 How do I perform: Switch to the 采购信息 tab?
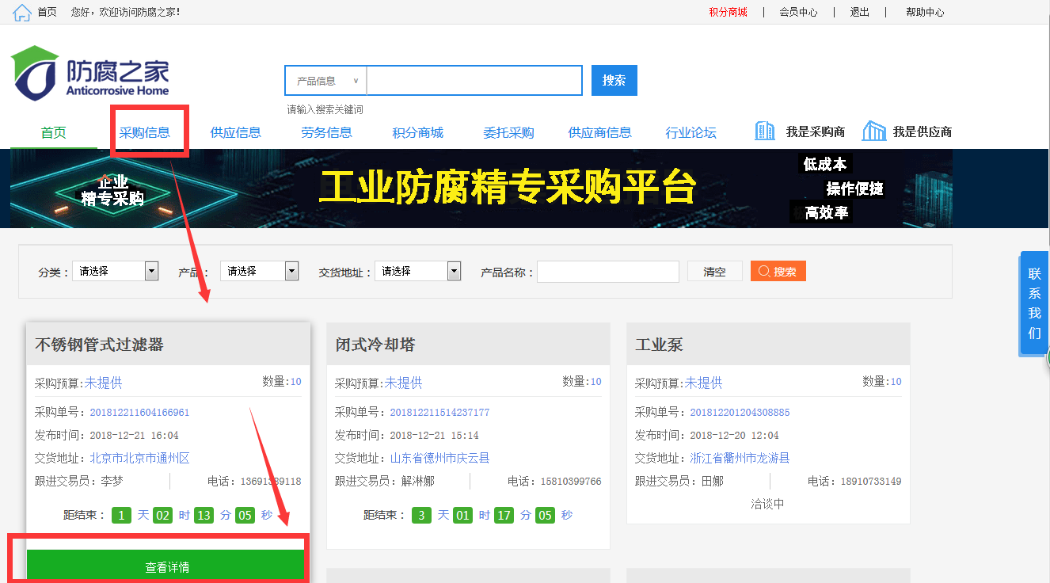(145, 132)
